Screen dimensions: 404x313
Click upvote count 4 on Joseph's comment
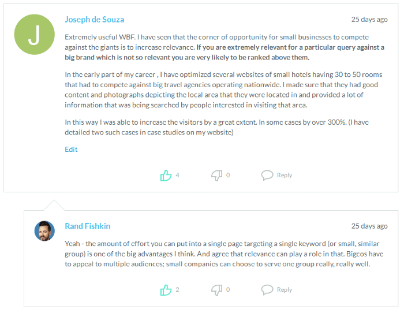178,175
